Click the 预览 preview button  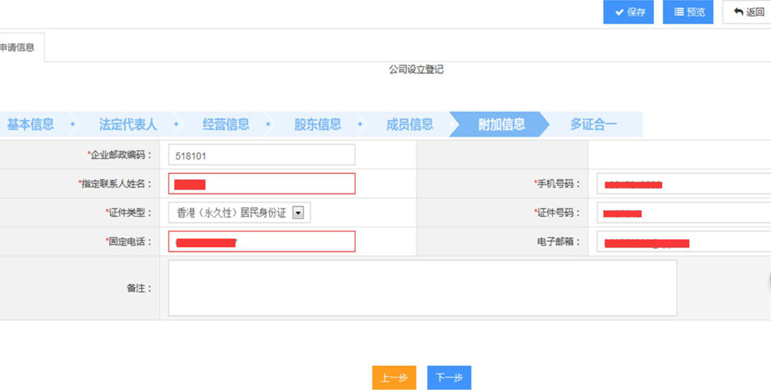pos(688,12)
